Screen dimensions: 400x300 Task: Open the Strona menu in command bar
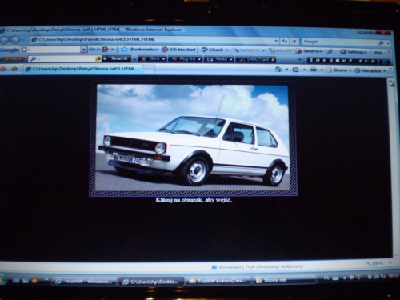pyautogui.click(x=338, y=70)
